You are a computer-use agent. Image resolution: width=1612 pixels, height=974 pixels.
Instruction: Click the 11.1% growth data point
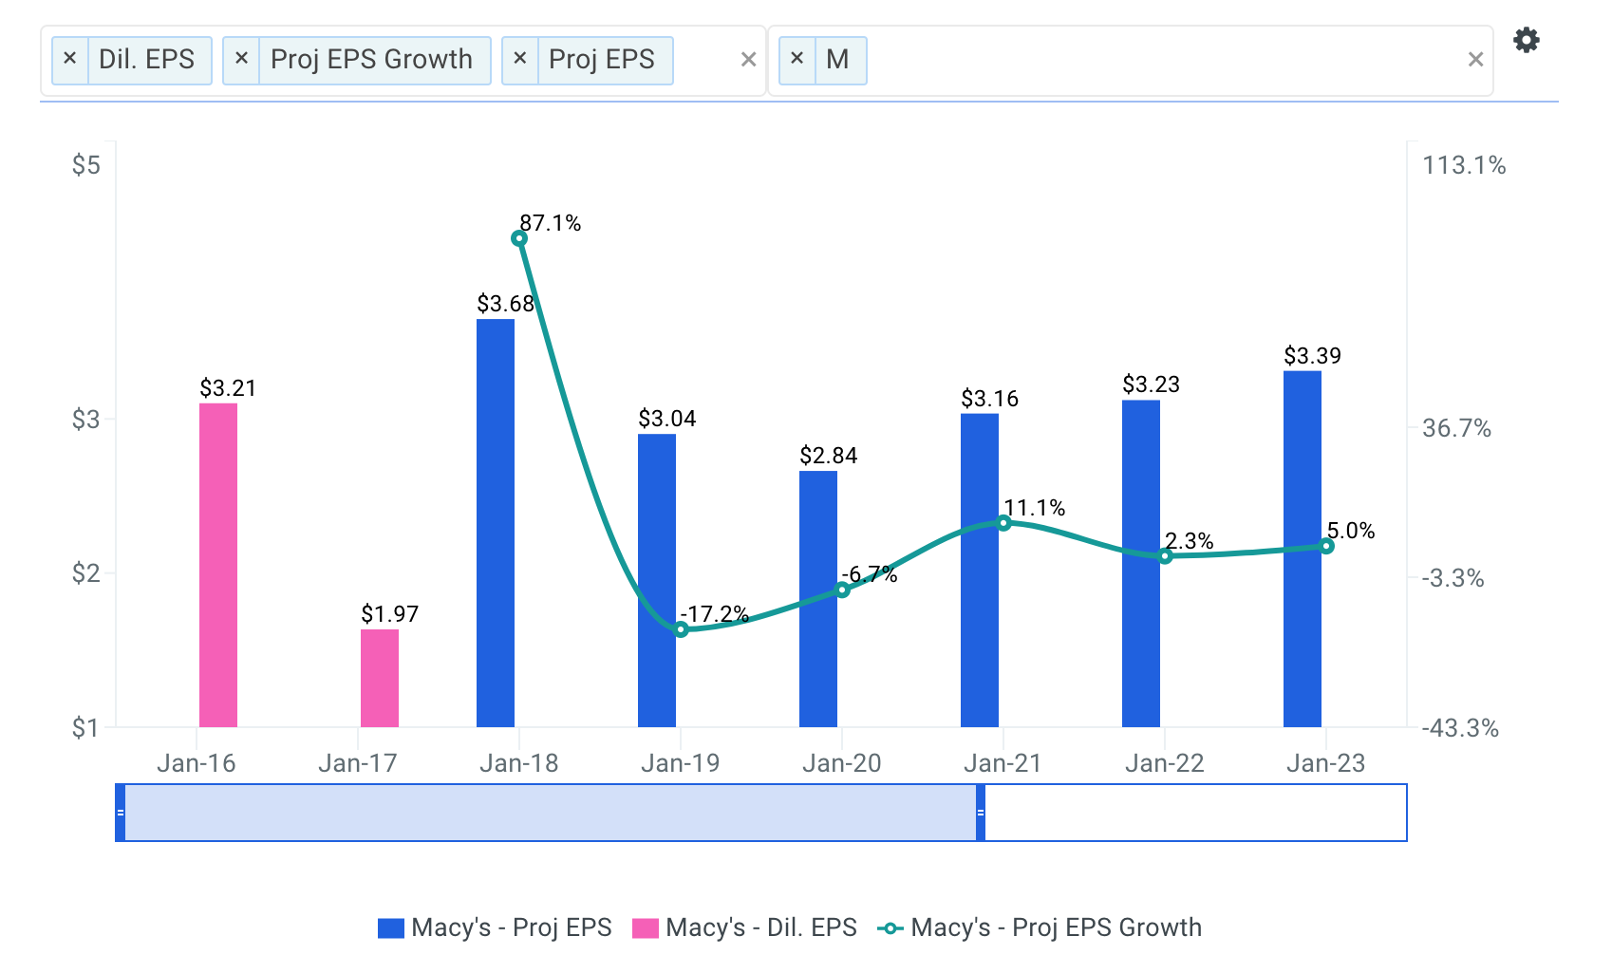click(x=1003, y=522)
